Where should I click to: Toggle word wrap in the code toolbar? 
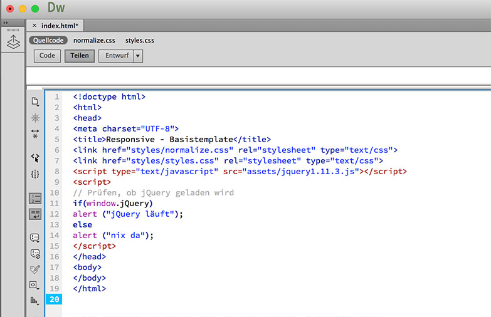click(35, 214)
